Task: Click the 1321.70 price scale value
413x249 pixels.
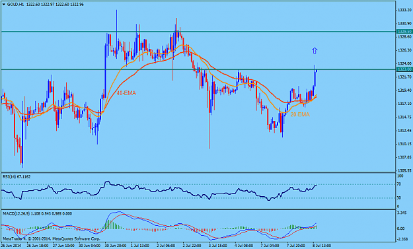Action: pyautogui.click(x=404, y=77)
